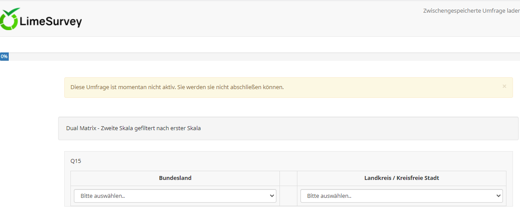Click the 0% progress indicator label
The width and height of the screenshot is (520, 214).
click(x=4, y=57)
